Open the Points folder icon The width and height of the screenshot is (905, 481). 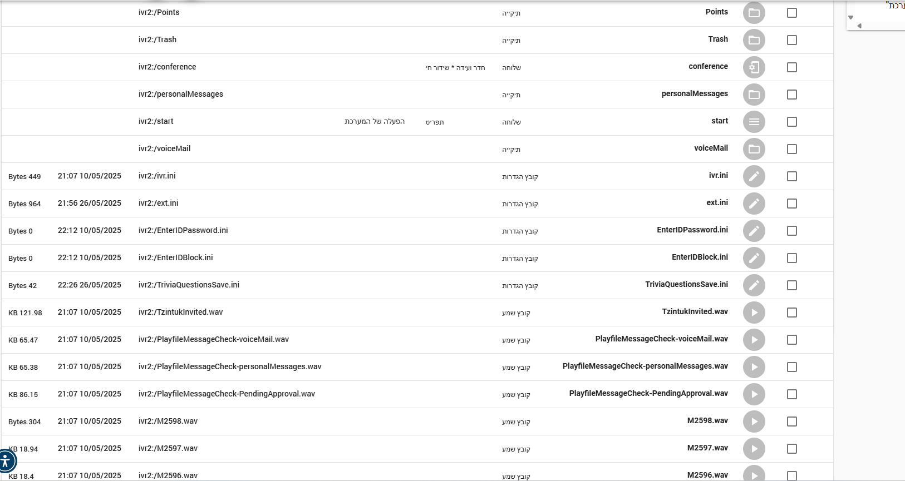click(754, 13)
